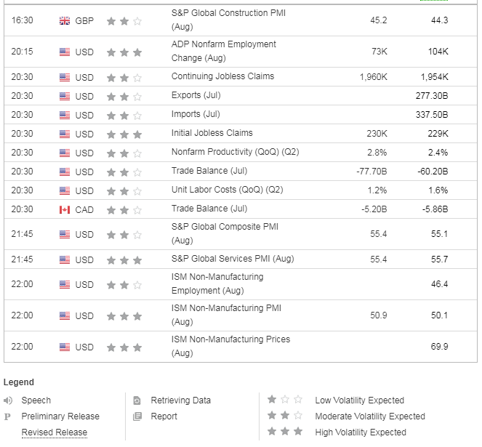Click the Preliminary Release P icon
The width and height of the screenshot is (482, 447).
tap(7, 416)
